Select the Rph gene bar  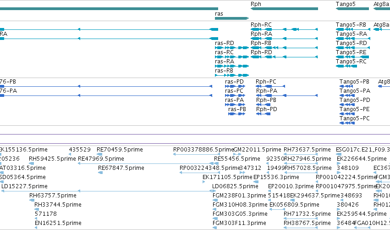[284, 9]
